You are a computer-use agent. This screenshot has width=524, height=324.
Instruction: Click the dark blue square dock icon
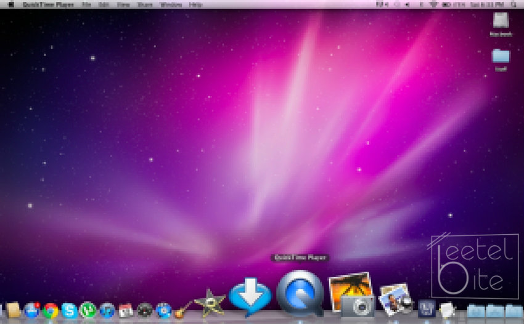pos(427,309)
